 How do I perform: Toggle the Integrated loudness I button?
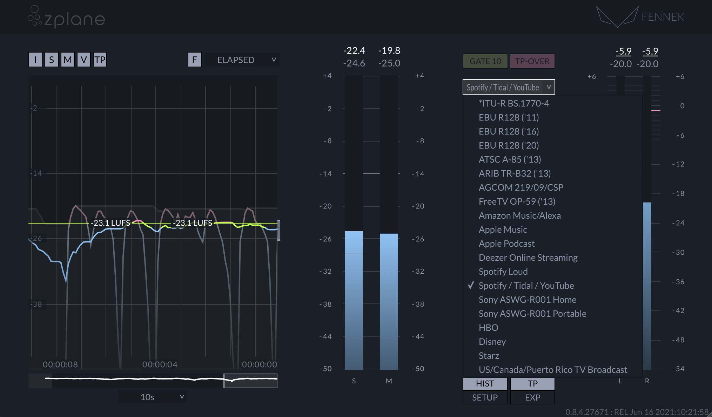[x=35, y=60]
